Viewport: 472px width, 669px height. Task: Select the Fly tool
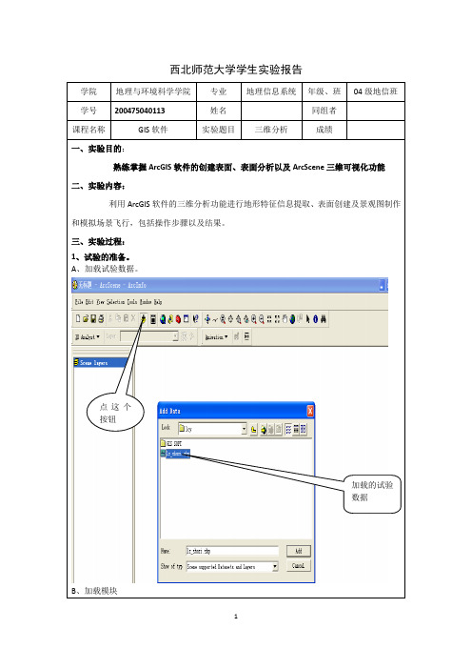click(x=215, y=319)
